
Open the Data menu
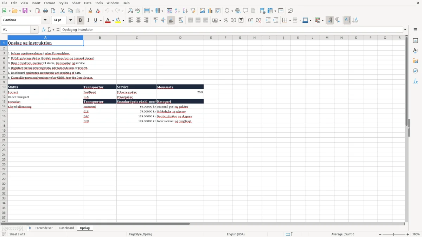pyautogui.click(x=88, y=3)
